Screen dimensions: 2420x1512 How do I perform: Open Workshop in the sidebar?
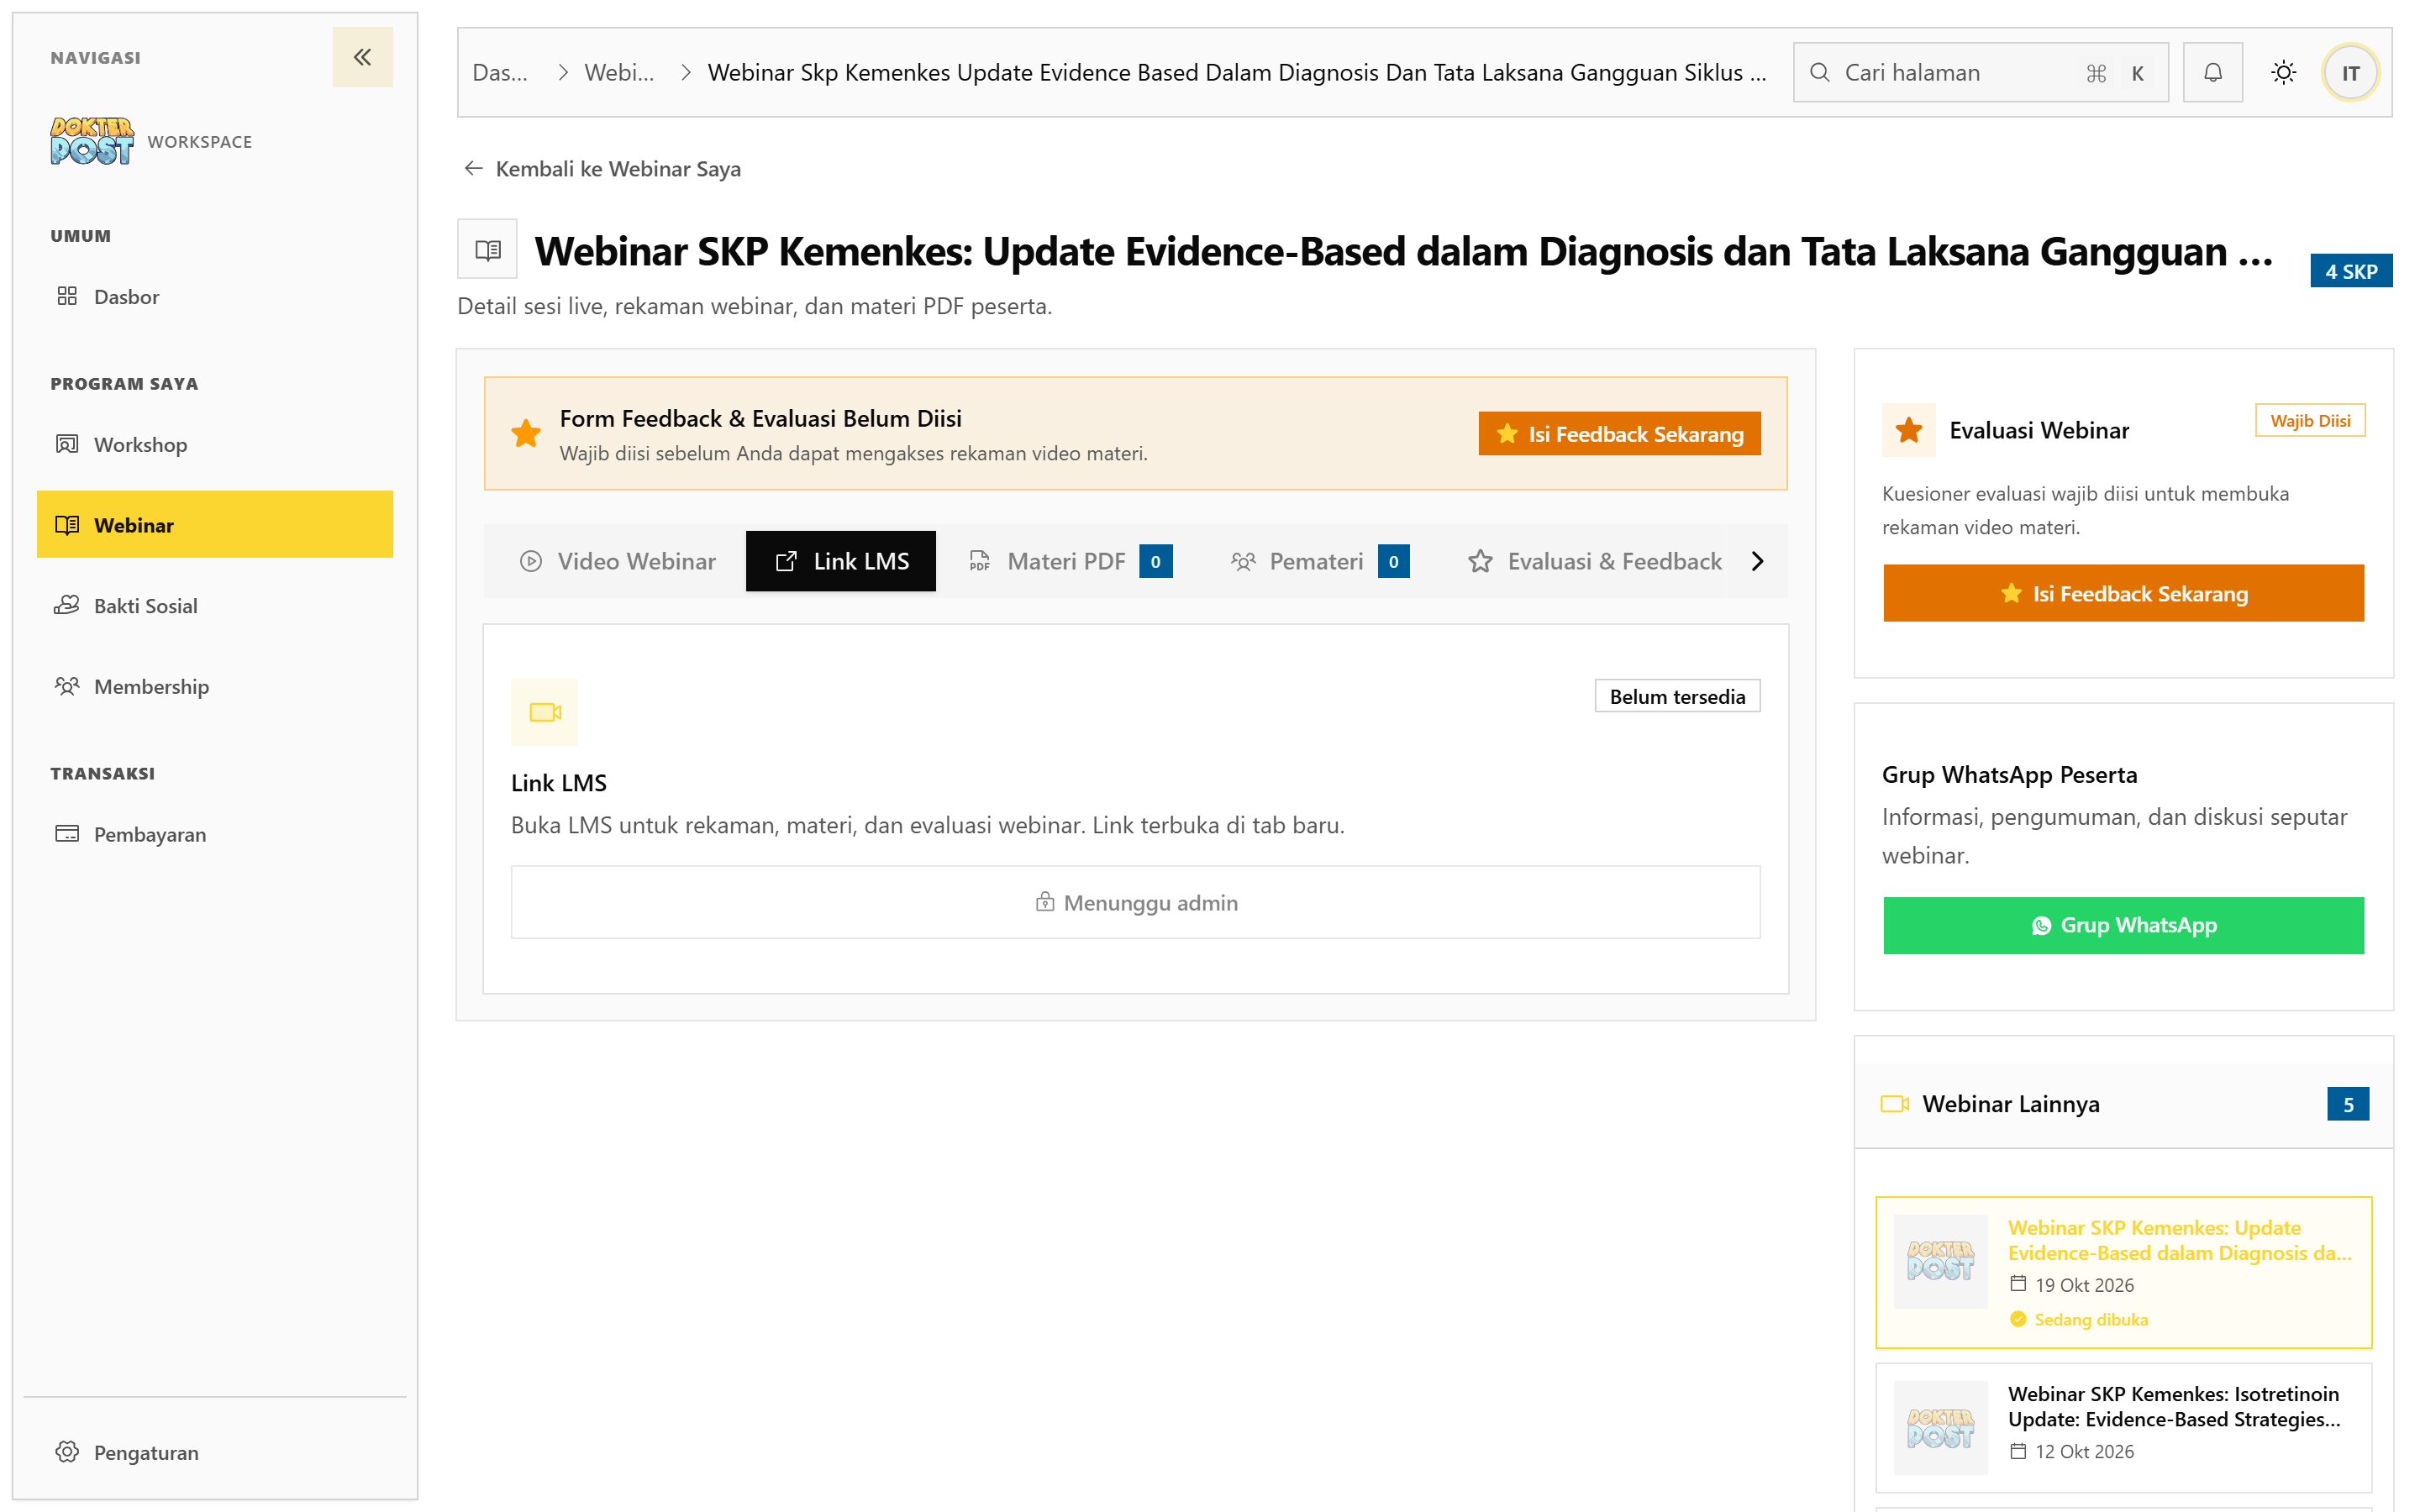coord(215,444)
